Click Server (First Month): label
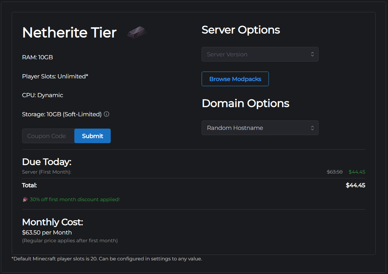388x274 pixels. (x=46, y=172)
